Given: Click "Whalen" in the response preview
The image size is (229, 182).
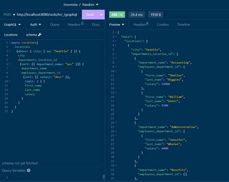Looking at the screenshot, I should pos(173,144).
